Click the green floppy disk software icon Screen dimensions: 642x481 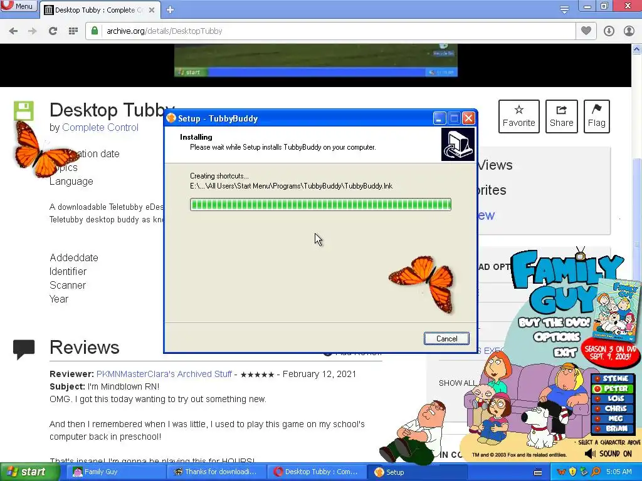(24, 110)
